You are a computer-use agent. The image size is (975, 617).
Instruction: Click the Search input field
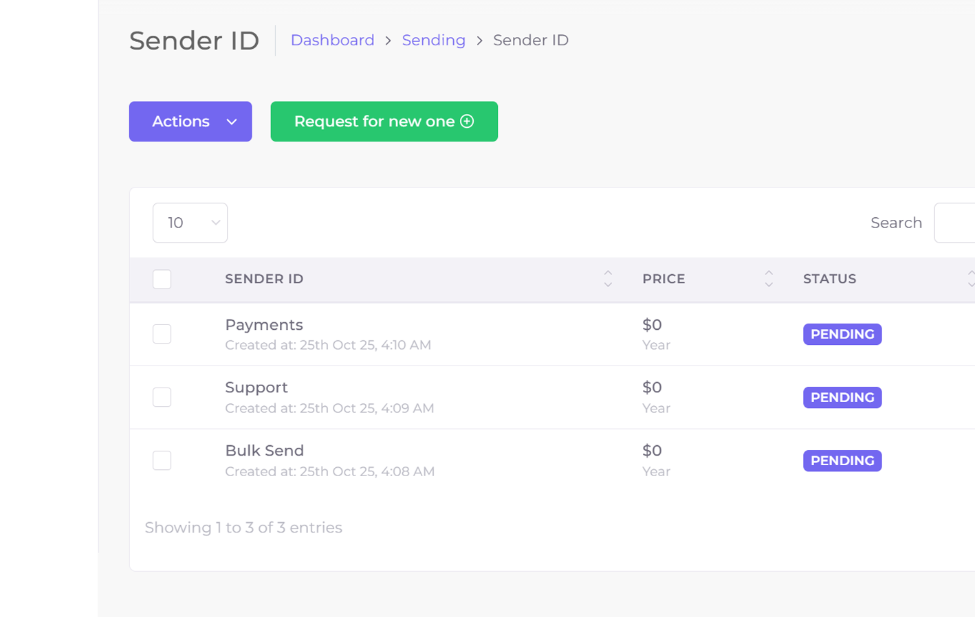(x=956, y=223)
